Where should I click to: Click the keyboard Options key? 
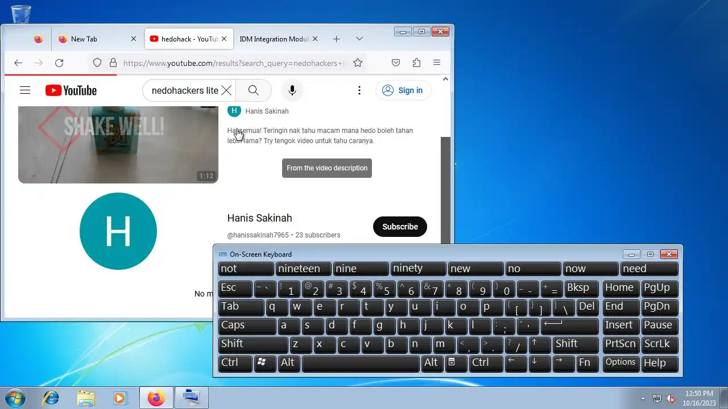tap(621, 363)
